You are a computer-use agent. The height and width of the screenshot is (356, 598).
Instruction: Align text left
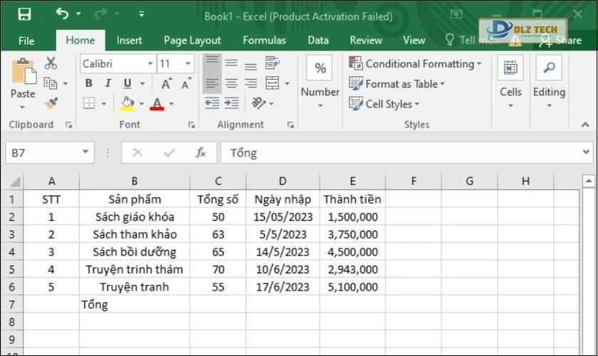(211, 83)
